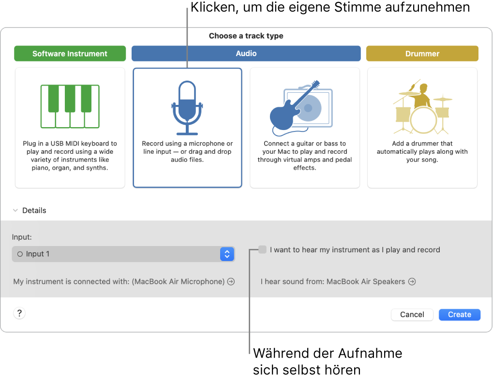Viewport: 493px width, 378px height.
Task: Click the up-down arrows on Input selector
Action: coord(227,254)
